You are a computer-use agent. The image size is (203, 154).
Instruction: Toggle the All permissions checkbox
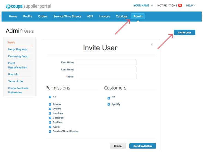(x=50, y=97)
